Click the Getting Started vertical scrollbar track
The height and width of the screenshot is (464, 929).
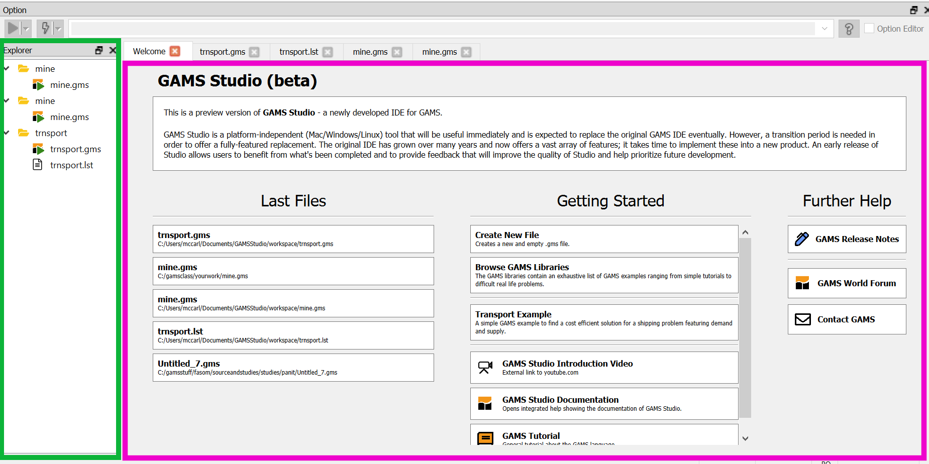click(x=745, y=328)
